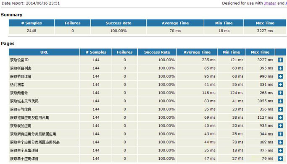
Task: Click the Pages table Max Time header
Action: [260, 52]
